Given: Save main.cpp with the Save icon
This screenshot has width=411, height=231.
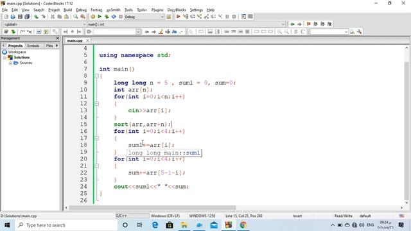Looking at the screenshot, I should tap(20, 17).
